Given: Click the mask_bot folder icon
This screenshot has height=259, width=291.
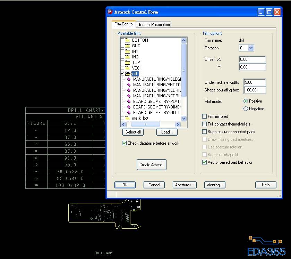Looking at the screenshot, I should tap(127, 118).
